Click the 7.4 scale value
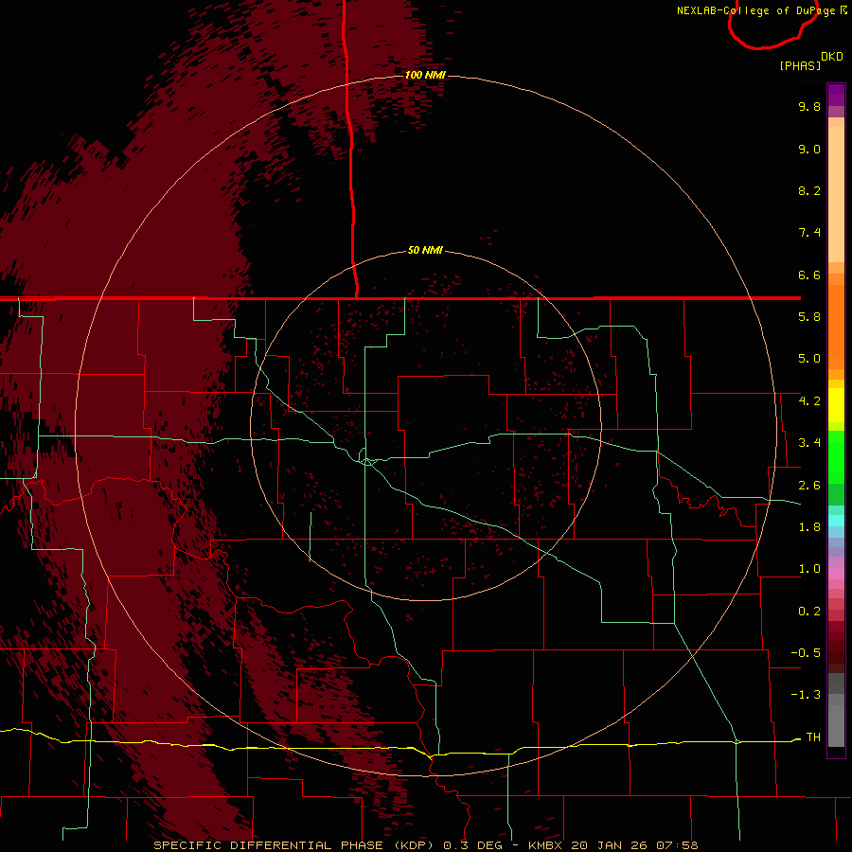852x852 pixels. pyautogui.click(x=809, y=233)
